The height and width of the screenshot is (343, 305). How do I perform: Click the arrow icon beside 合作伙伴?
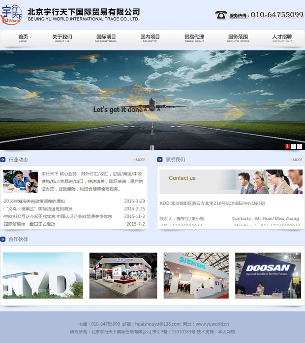(3, 240)
